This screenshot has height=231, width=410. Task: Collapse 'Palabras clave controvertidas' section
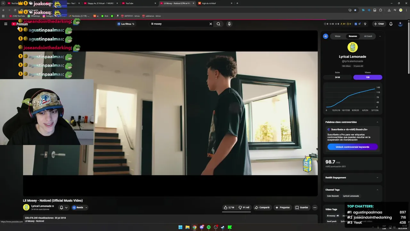point(377,122)
